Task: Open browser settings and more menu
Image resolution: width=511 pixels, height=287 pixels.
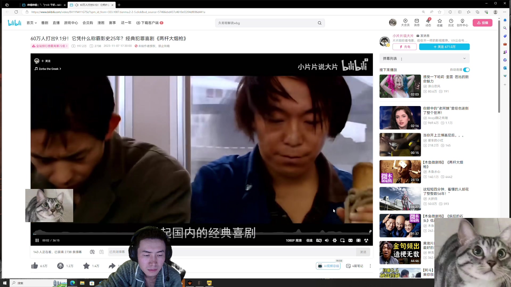Action: [x=504, y=12]
